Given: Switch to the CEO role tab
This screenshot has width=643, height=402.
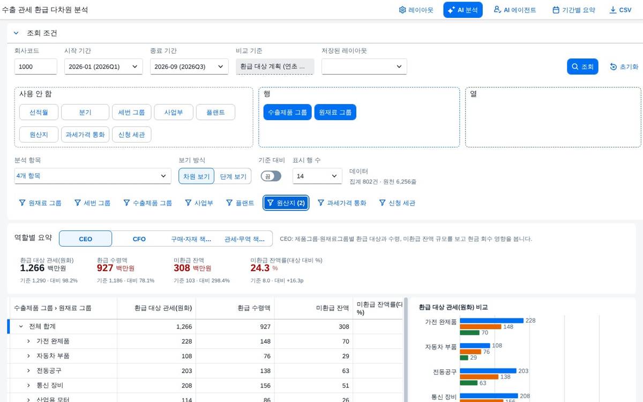Looking at the screenshot, I should tap(86, 239).
